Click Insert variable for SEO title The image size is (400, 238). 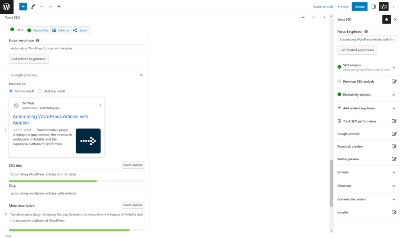[133, 165]
